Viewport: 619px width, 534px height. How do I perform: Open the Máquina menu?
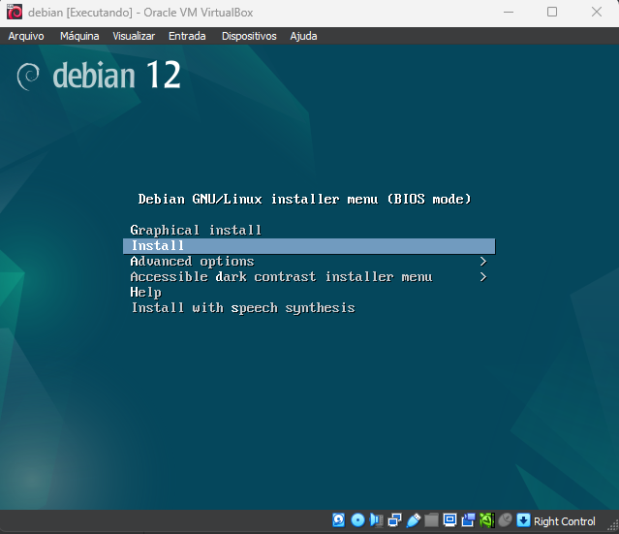coord(79,36)
